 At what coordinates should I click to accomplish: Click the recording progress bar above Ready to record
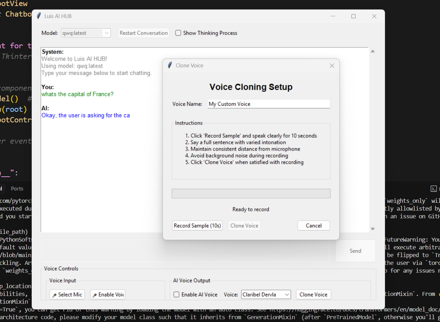pyautogui.click(x=251, y=193)
